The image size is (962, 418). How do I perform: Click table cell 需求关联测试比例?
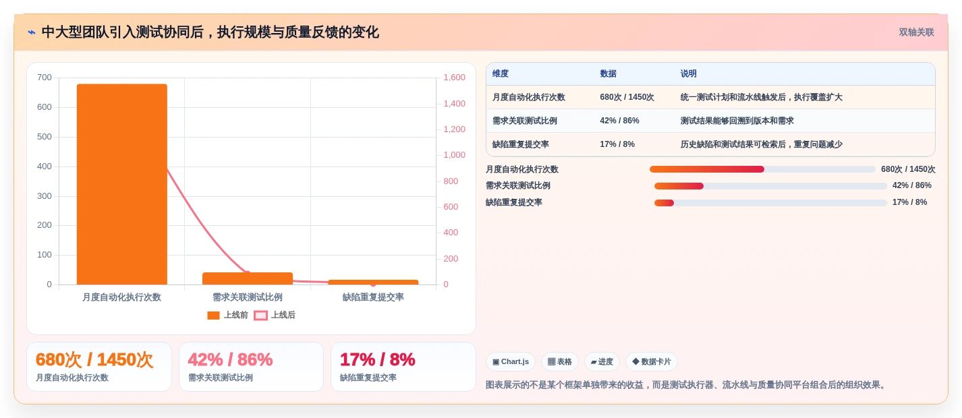tap(524, 121)
